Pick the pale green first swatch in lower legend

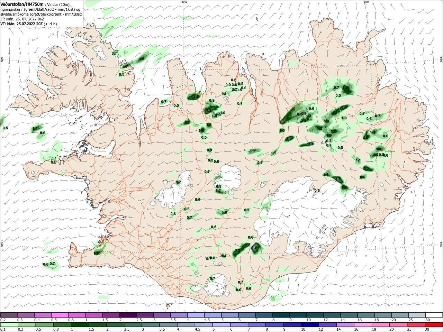(9, 325)
